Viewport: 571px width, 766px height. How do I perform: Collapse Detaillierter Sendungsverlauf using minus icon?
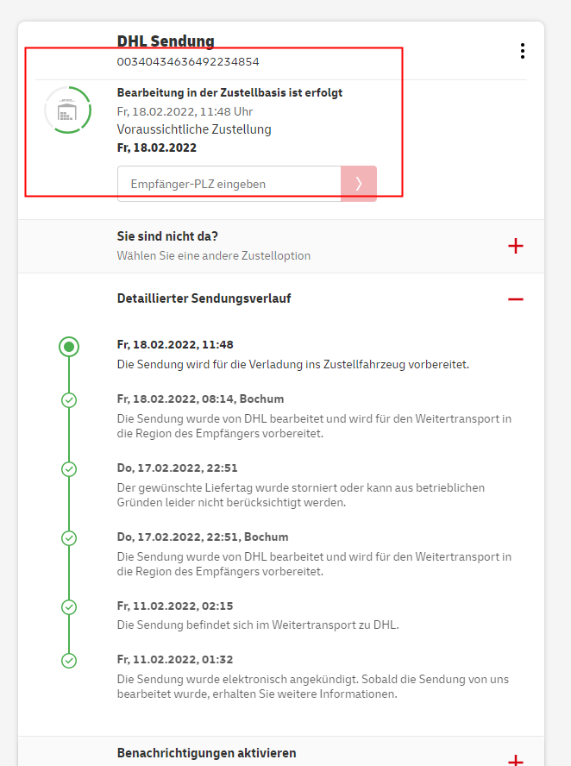coord(516,299)
